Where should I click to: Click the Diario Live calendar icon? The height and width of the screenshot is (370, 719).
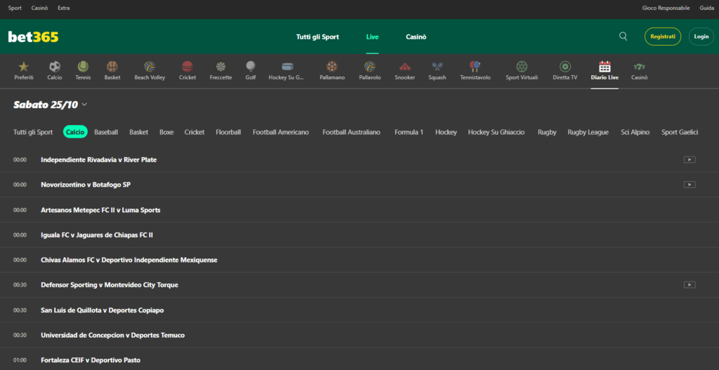coord(605,67)
